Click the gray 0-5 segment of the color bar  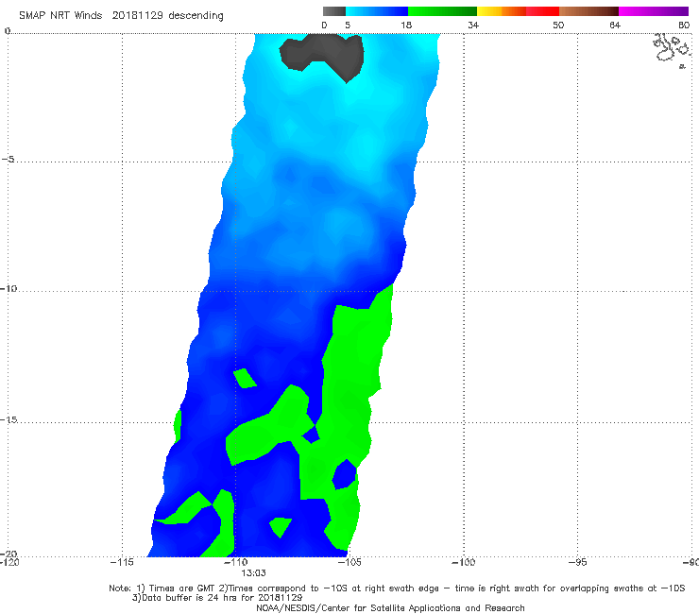(x=334, y=11)
